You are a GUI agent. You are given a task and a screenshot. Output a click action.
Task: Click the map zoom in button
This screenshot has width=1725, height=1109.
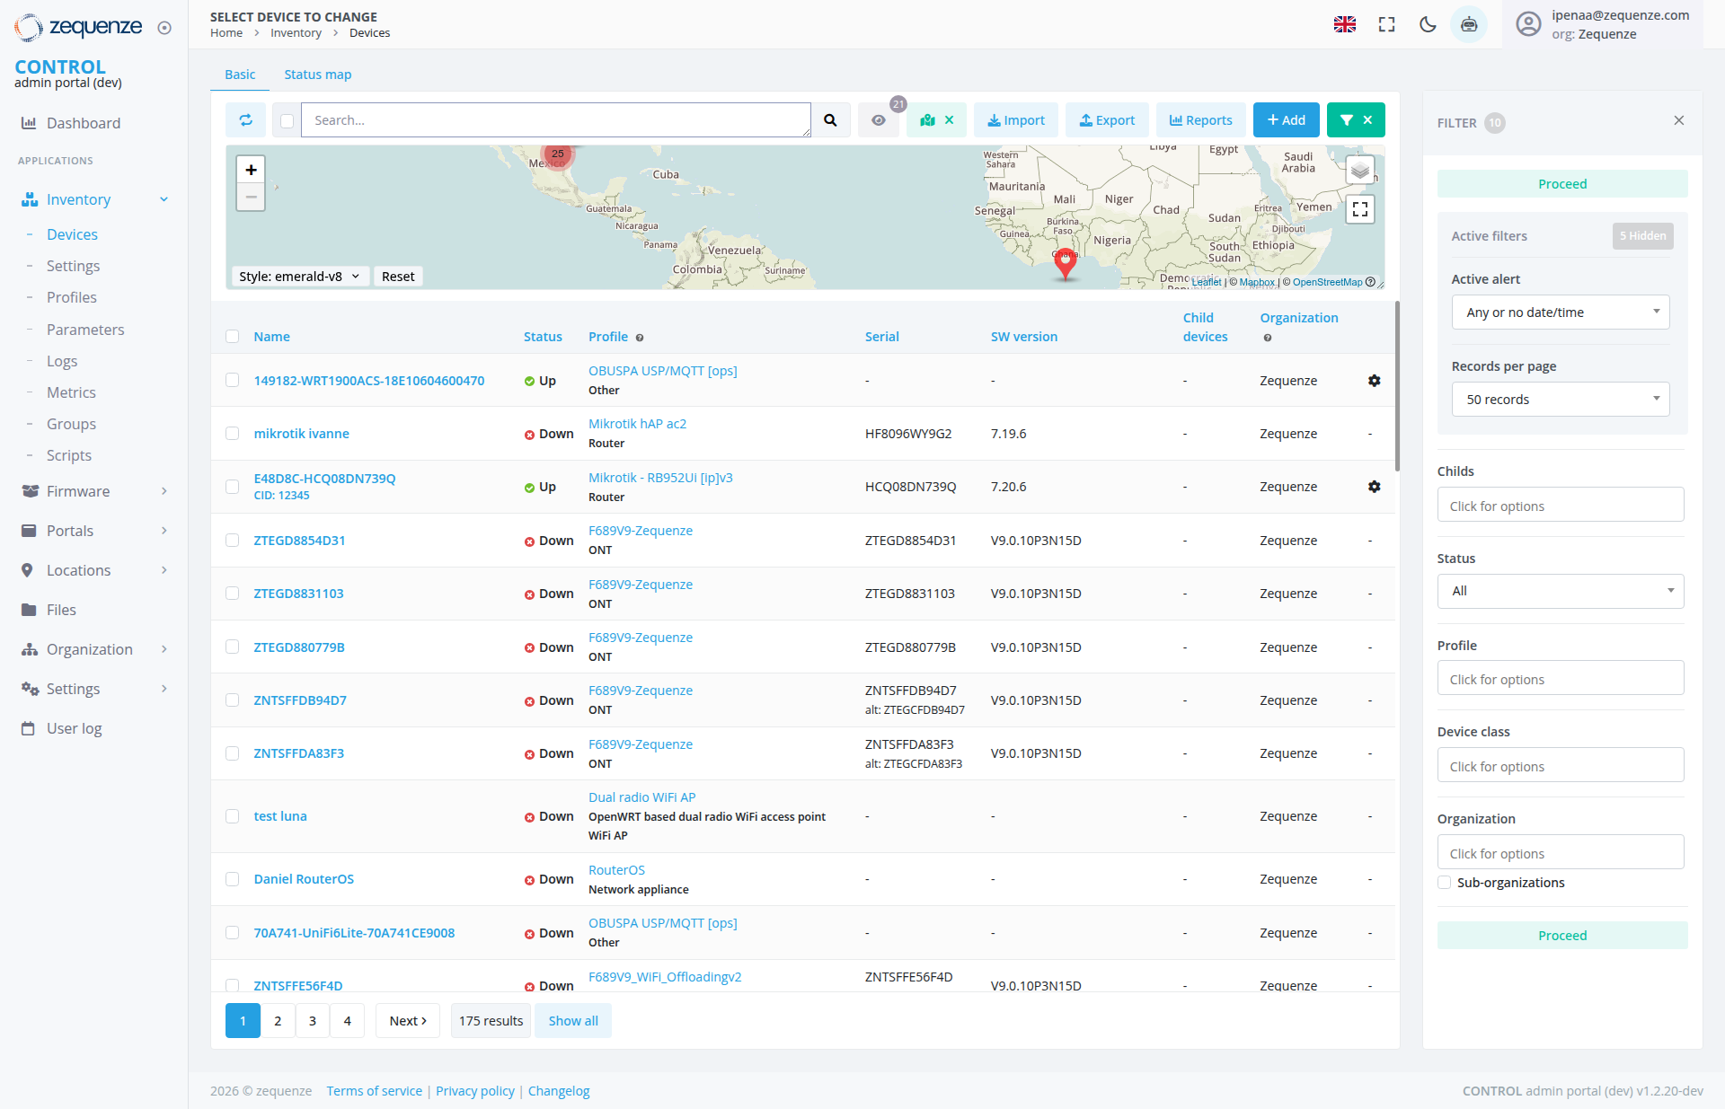coord(251,170)
